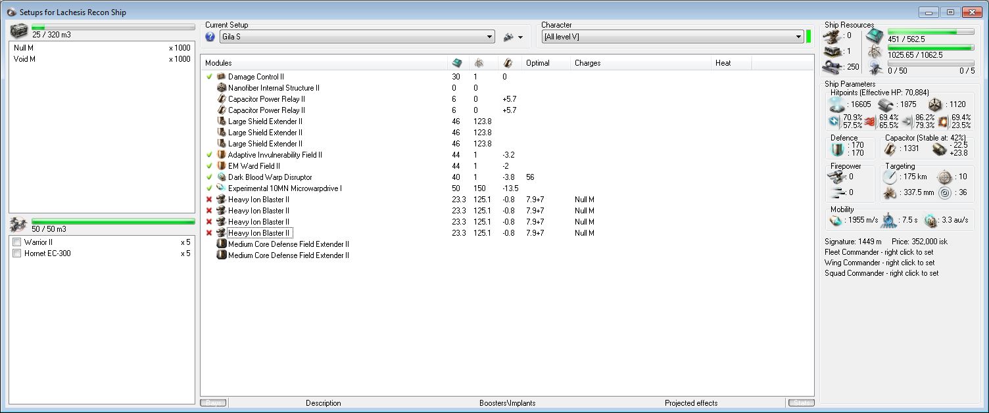Sort by the Charges column header
This screenshot has width=989, height=413.
tap(641, 63)
